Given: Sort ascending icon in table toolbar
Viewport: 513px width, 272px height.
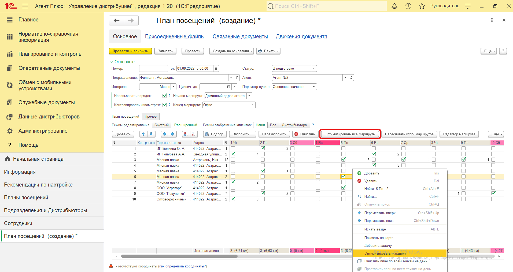Looking at the screenshot, I should (x=186, y=134).
